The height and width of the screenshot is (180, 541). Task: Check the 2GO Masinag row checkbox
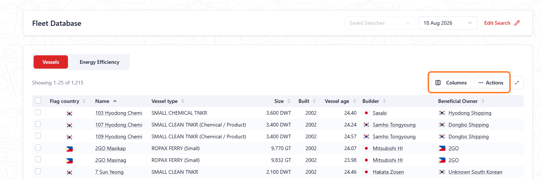pos(38,159)
